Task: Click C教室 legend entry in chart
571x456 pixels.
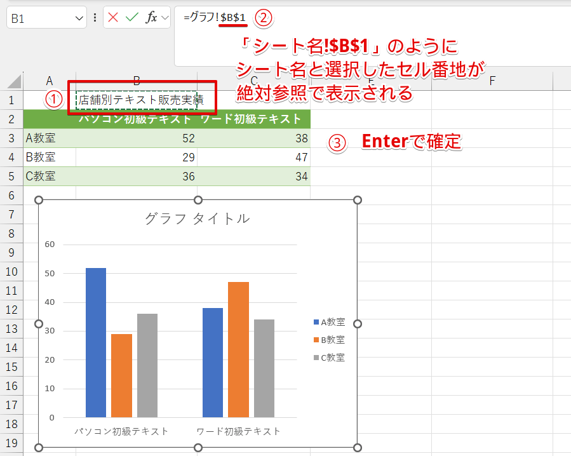Action: (x=329, y=358)
